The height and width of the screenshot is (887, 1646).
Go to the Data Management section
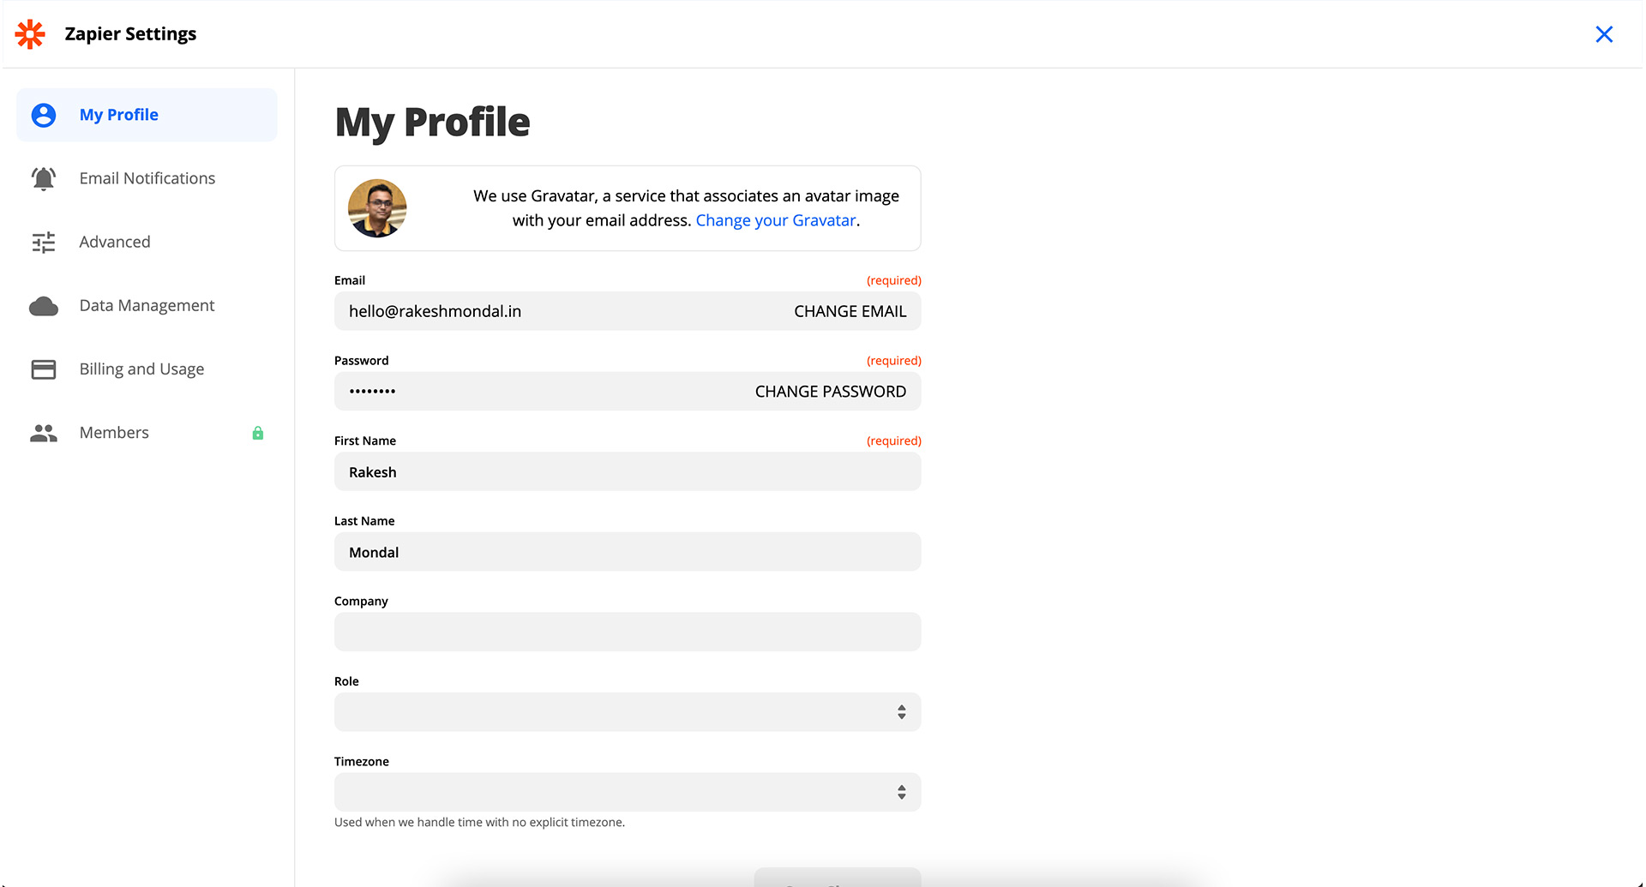(147, 306)
